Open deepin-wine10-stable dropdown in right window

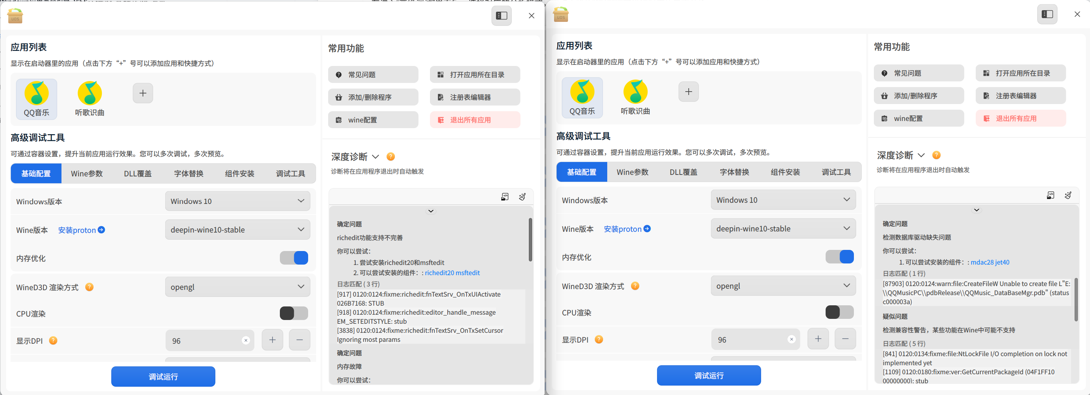[784, 228]
